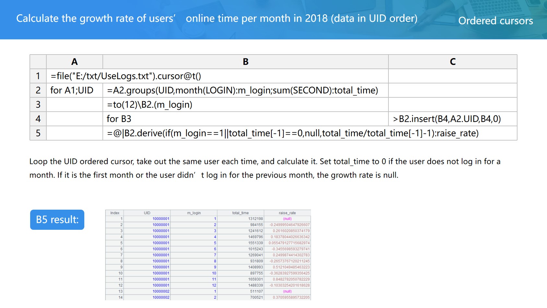547x308 pixels.
Task: Click the "Ordered cursors" heading text
Action: pos(495,21)
